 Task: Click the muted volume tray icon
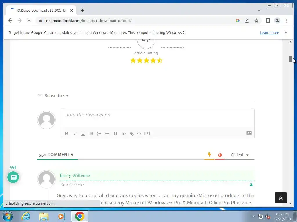[268, 217]
